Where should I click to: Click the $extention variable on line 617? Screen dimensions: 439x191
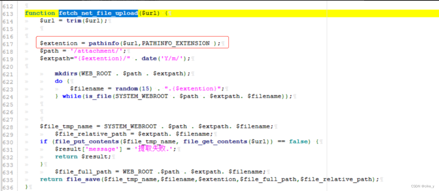tap(59, 43)
